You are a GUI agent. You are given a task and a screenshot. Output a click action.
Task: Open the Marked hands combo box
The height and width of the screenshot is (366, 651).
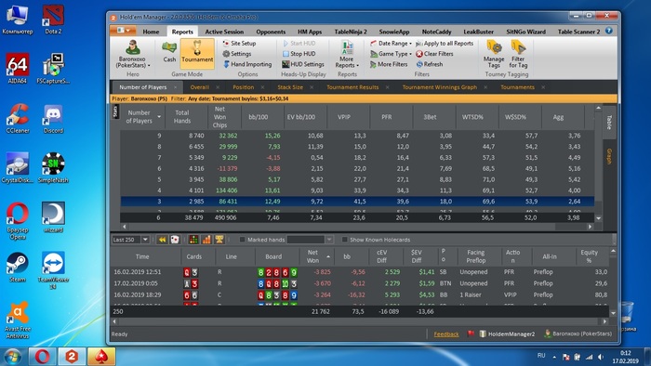pyautogui.click(x=310, y=240)
